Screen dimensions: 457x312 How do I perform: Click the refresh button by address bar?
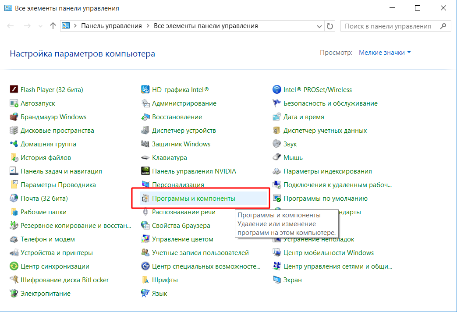pyautogui.click(x=330, y=26)
